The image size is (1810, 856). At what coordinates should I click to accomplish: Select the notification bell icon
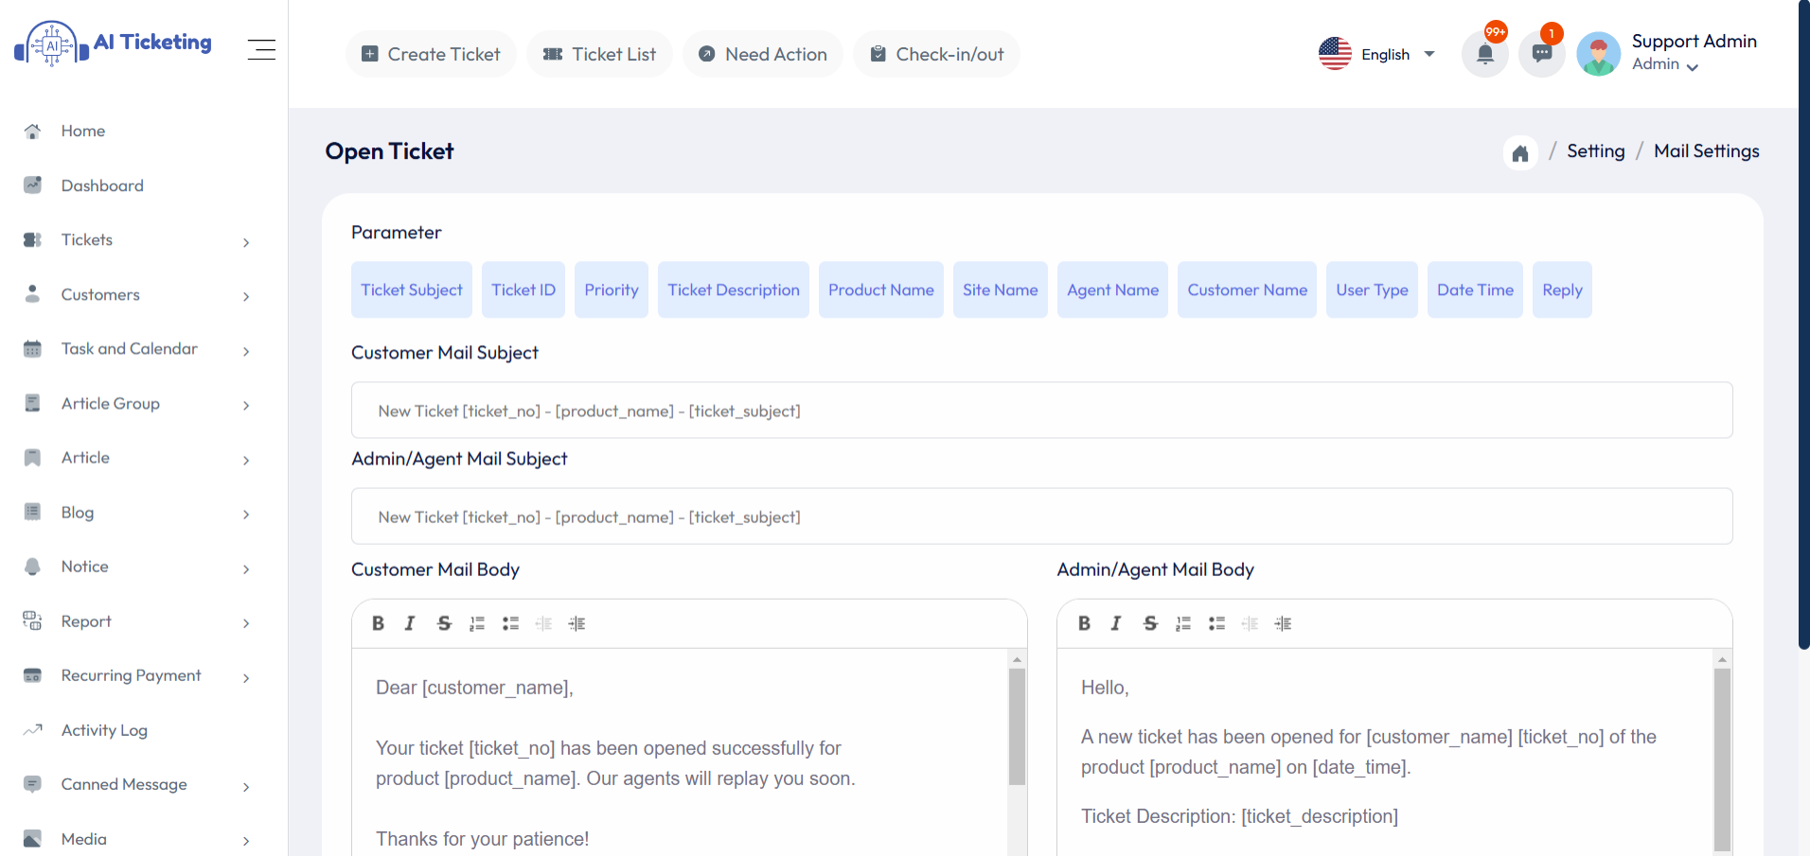click(1484, 54)
